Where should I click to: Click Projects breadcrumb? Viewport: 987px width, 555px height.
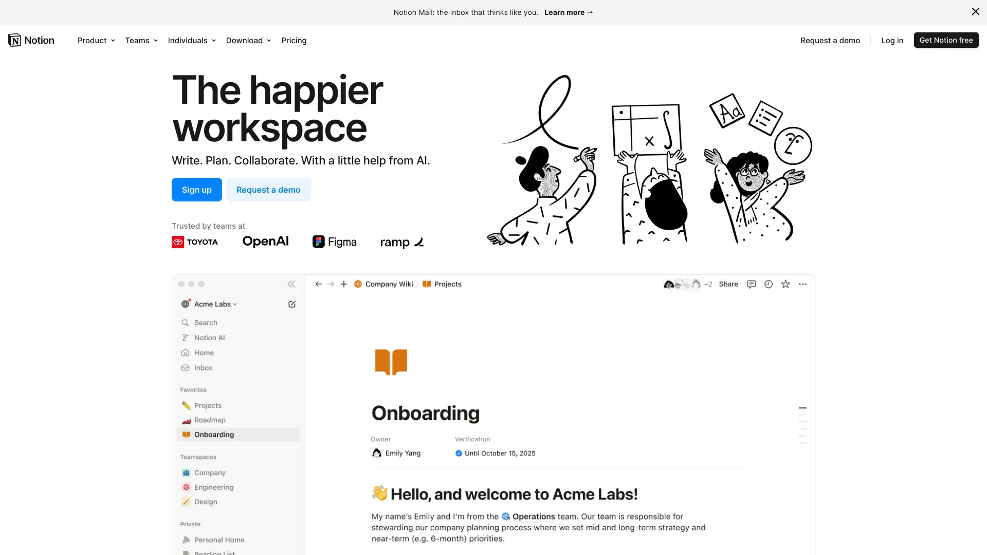[442, 284]
